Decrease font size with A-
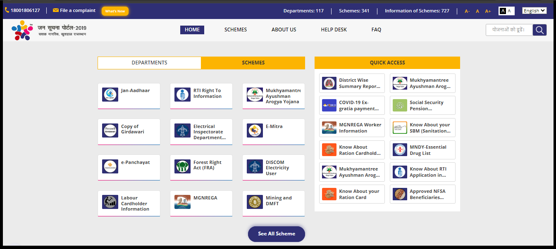Image resolution: width=556 pixels, height=249 pixels. pyautogui.click(x=467, y=11)
